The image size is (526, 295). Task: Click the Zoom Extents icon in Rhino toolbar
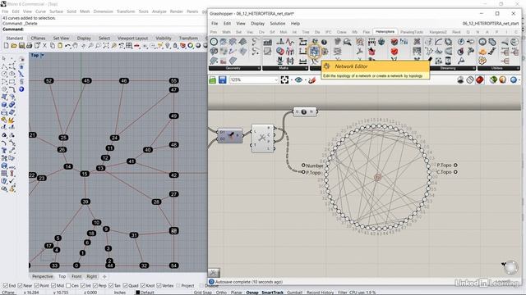(x=106, y=46)
